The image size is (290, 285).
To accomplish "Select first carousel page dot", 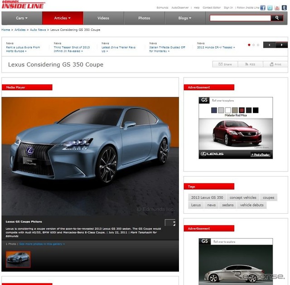I will click(x=249, y=45).
